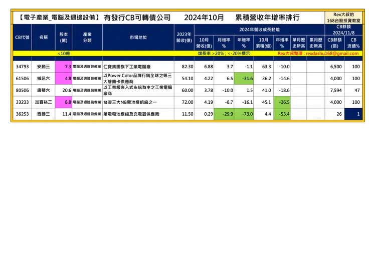Viewport: 371px width, 262px height.
Task: Click CB code cell 80506
Action: point(22,90)
